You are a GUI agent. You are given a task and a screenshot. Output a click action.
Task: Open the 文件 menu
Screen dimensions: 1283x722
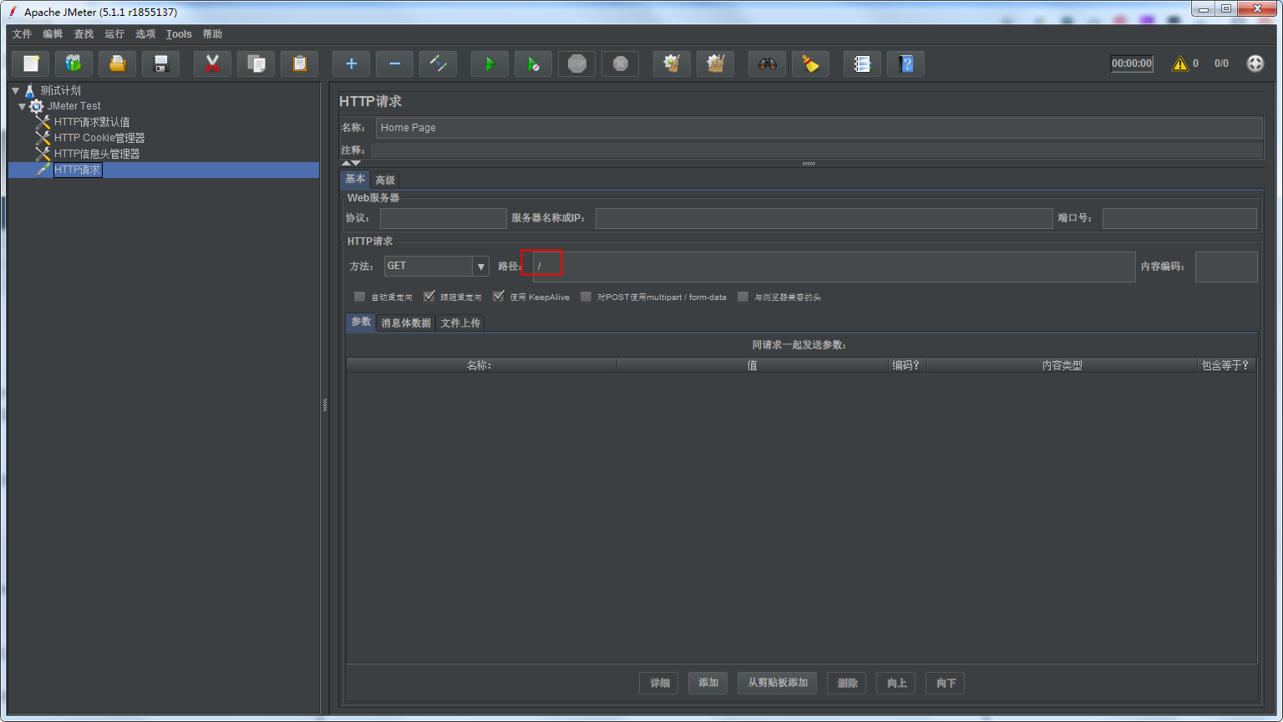click(x=22, y=34)
